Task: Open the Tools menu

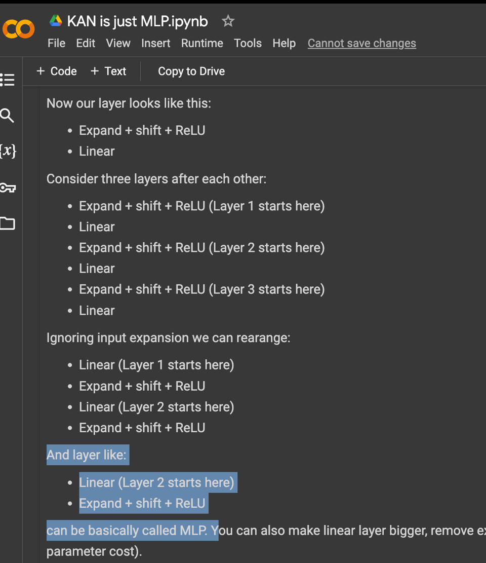Action: point(248,44)
